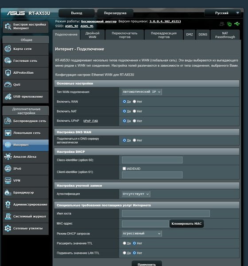
Task: Open the Режим DHCP запросов dropdown
Action: coord(142,234)
